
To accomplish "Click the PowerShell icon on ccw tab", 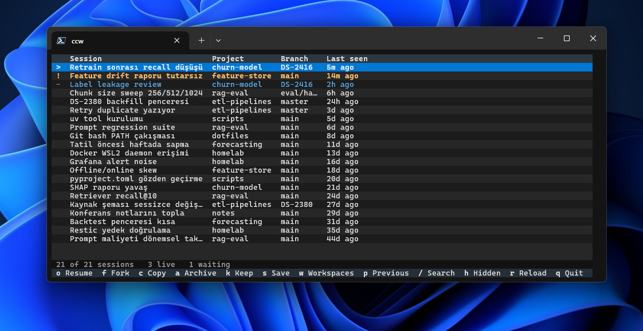I will point(61,41).
